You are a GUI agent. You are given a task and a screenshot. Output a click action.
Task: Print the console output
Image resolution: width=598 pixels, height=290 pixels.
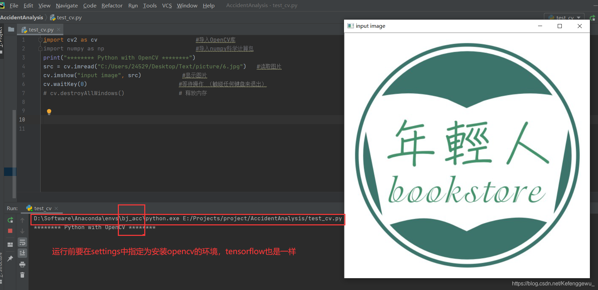point(22,264)
